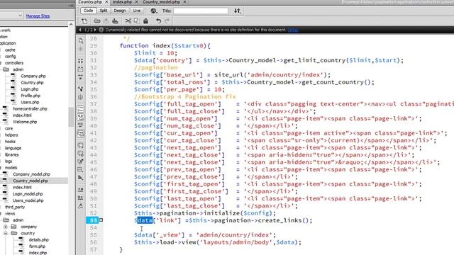Switch to Code view

click(x=88, y=11)
